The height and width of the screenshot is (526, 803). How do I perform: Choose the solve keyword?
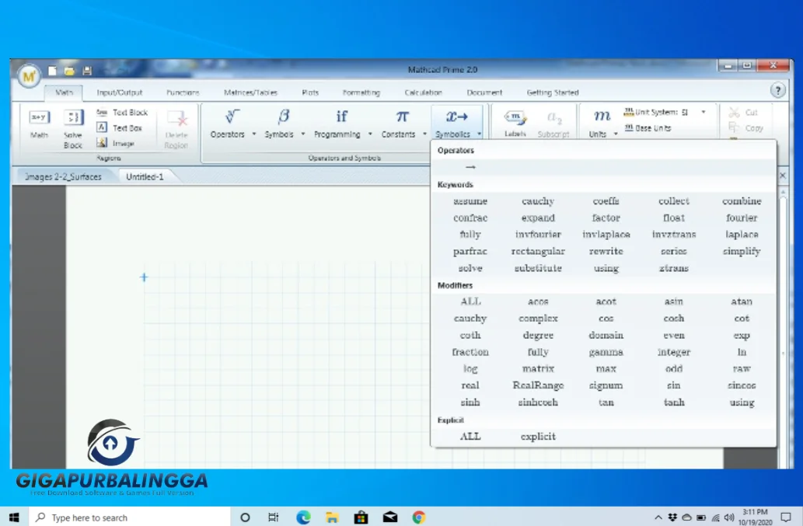[x=470, y=268]
